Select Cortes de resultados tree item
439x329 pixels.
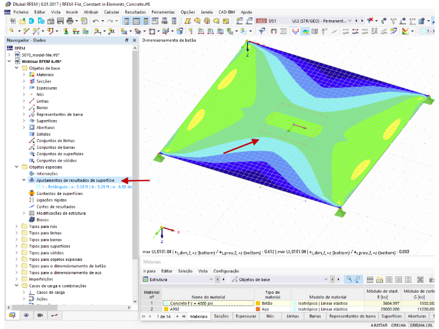(55, 207)
